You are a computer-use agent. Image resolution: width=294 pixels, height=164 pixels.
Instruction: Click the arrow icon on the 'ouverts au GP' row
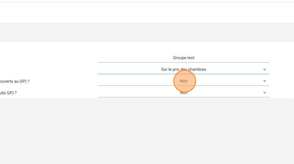click(264, 81)
